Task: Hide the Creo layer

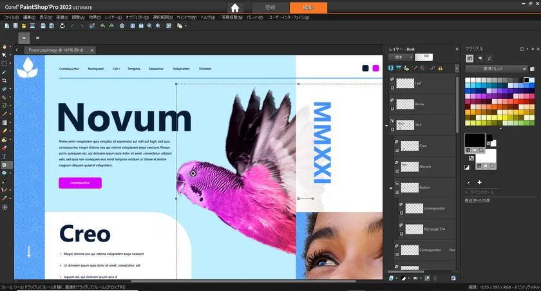Action: click(396, 141)
